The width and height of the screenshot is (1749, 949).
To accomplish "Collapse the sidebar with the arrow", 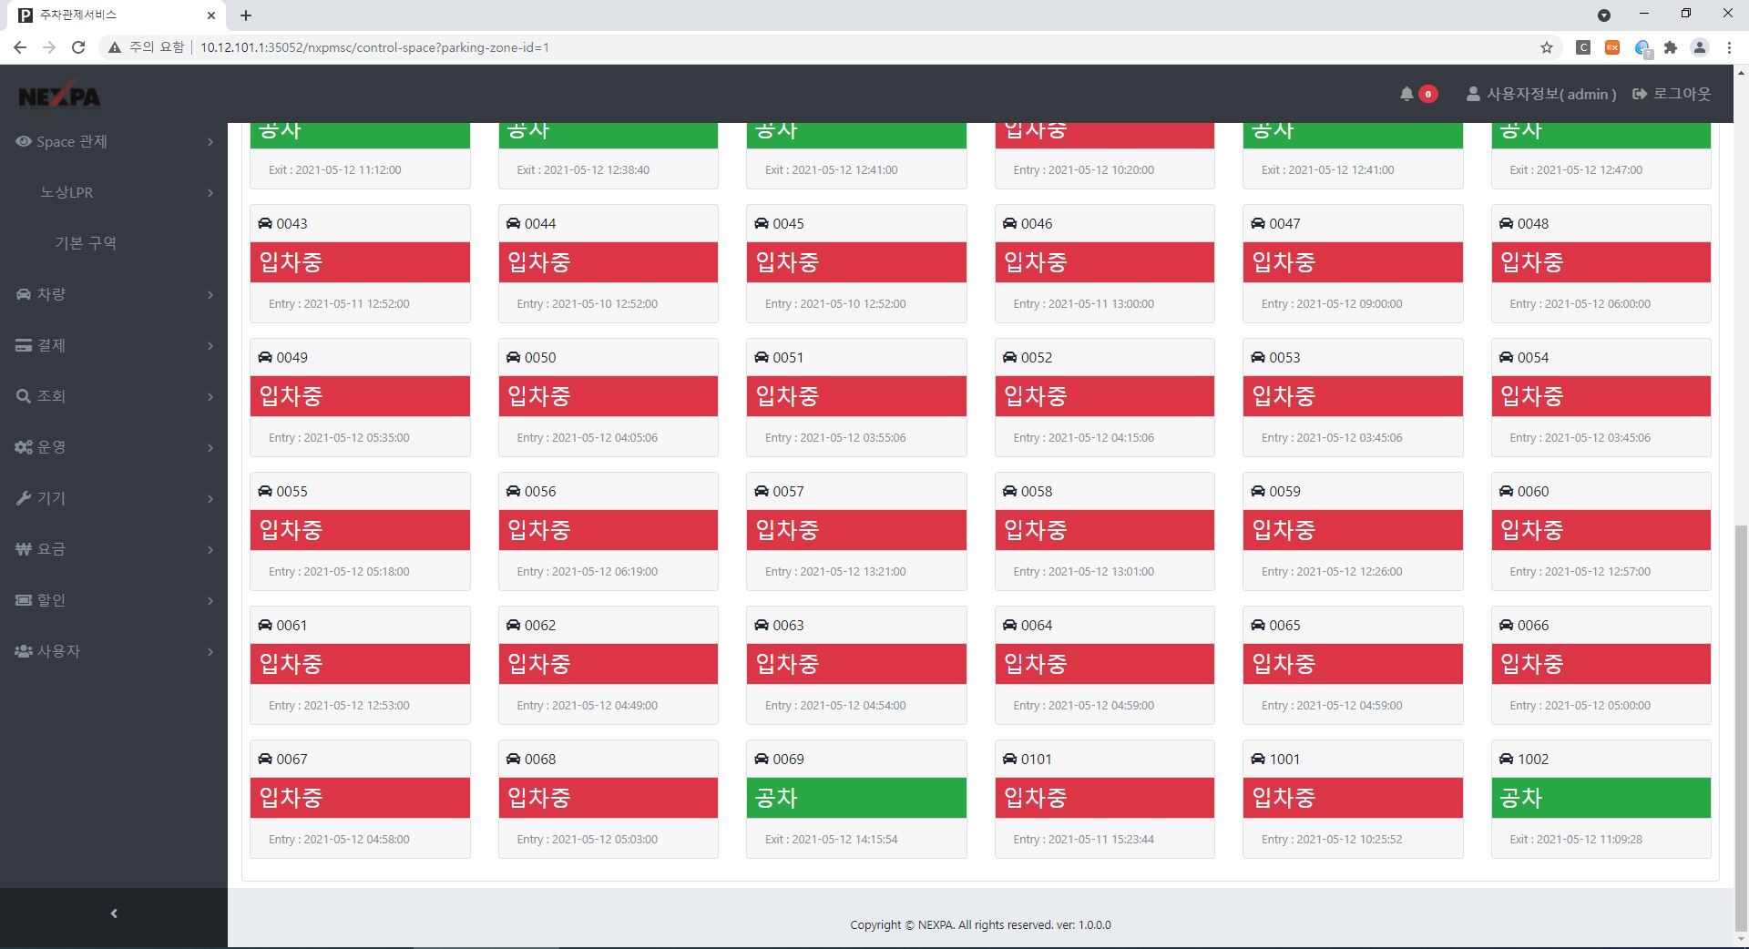I will (x=114, y=913).
